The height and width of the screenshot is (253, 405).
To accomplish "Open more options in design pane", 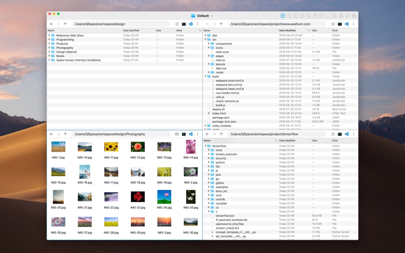I will click(197, 24).
